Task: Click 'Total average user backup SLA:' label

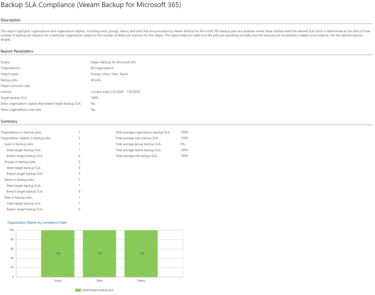Action: (137, 138)
